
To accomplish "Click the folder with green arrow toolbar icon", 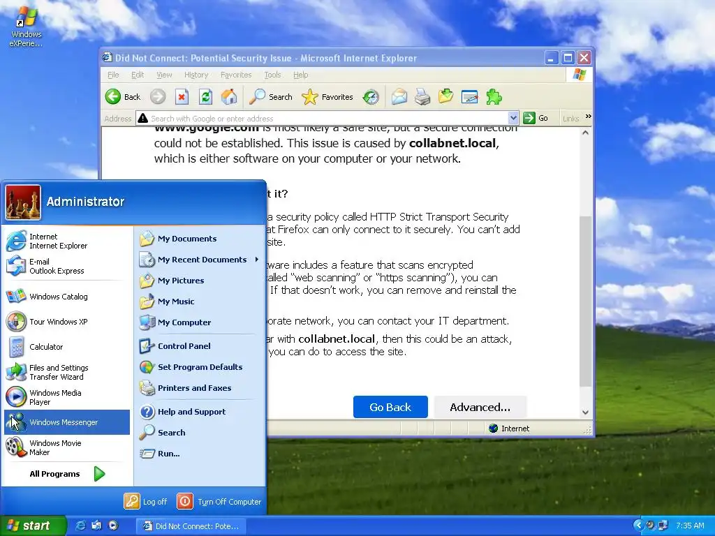I will [x=445, y=96].
